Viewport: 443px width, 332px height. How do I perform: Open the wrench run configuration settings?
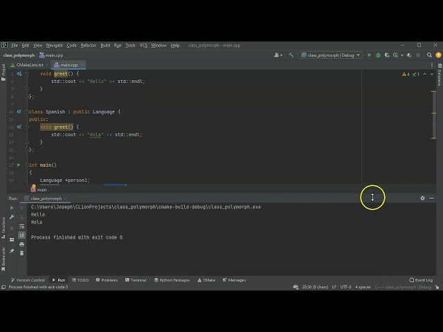12,217
